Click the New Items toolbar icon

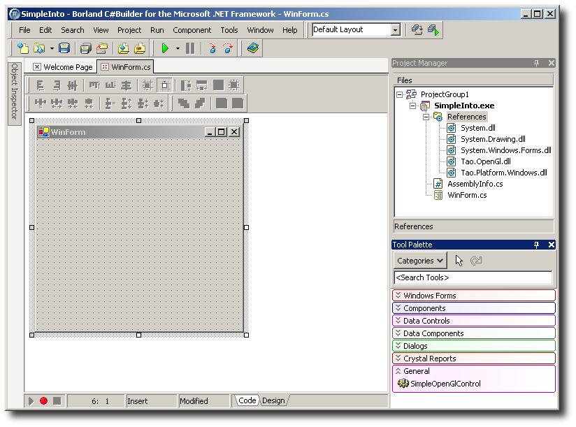tap(23, 48)
